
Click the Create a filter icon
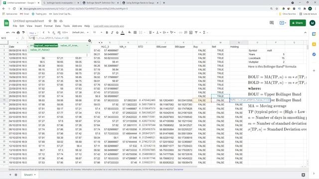pos(196,32)
